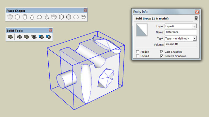The width and height of the screenshot is (209, 117).
Task: Activate the Trim solid tool
Action: (x=41, y=37)
